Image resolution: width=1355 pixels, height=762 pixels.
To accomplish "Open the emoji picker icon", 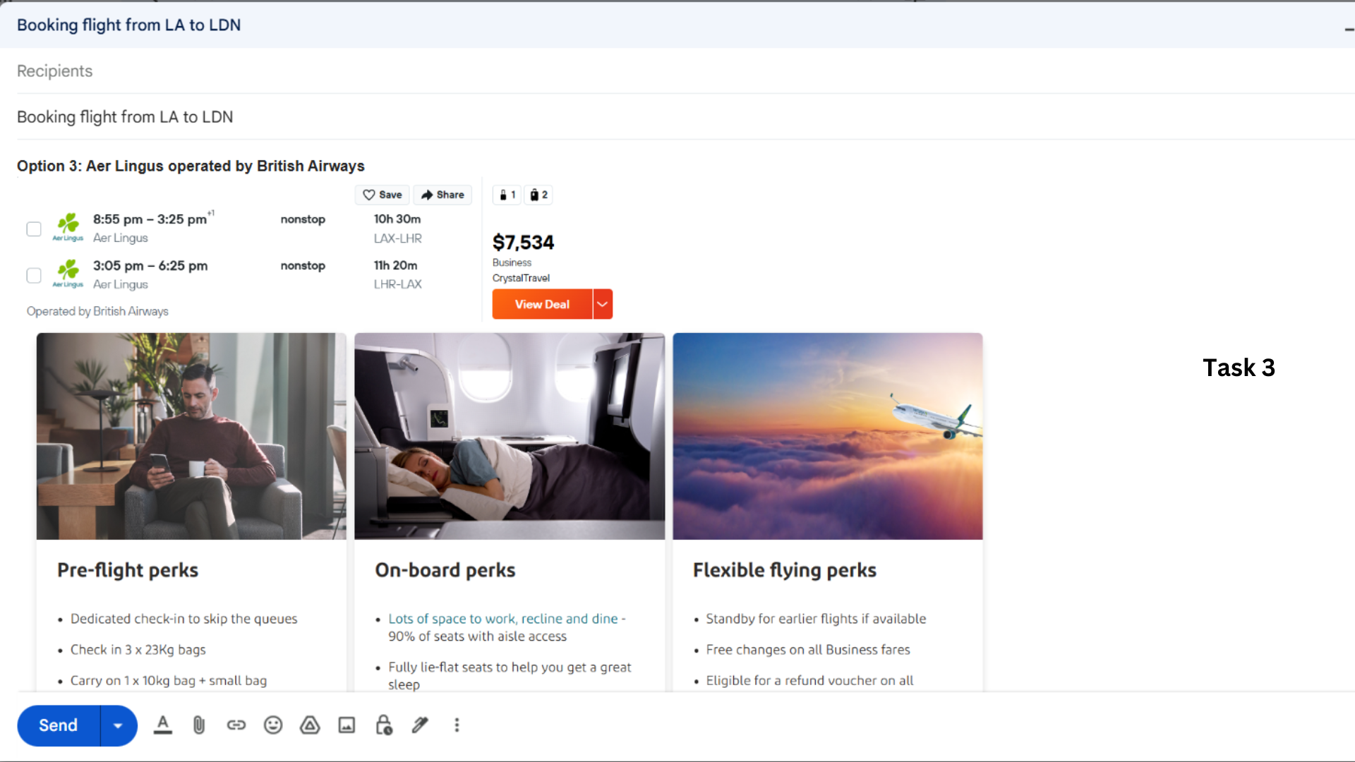I will [273, 725].
